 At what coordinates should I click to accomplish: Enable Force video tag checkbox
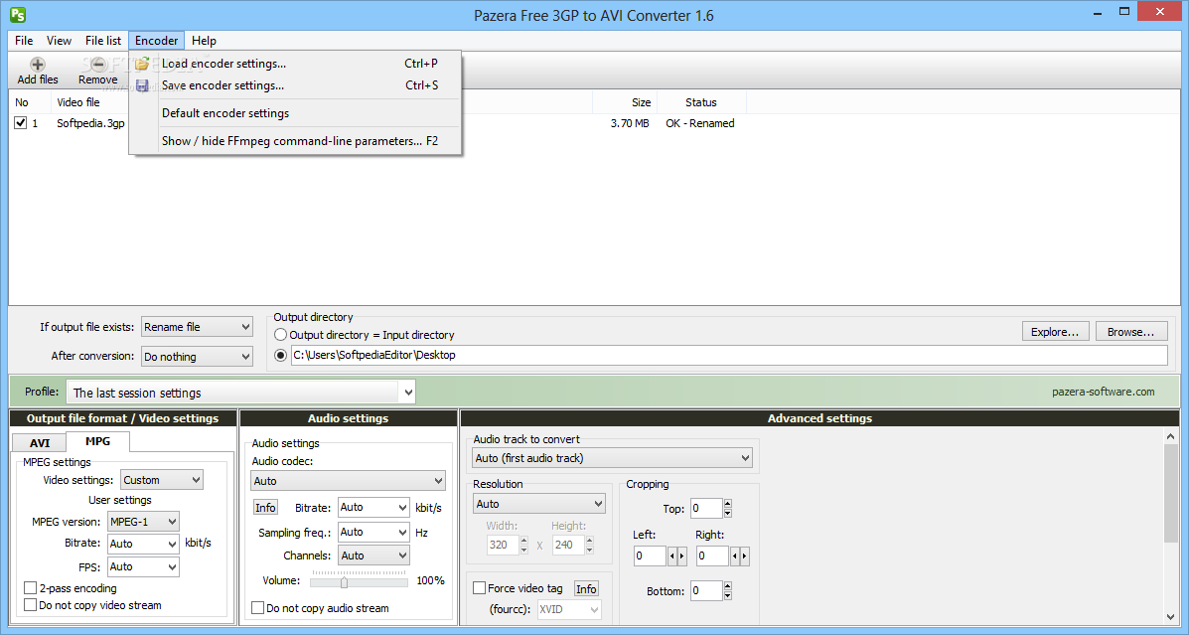point(479,588)
